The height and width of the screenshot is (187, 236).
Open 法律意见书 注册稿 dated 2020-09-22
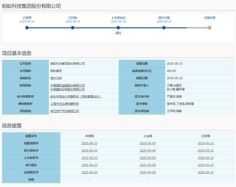tap(206, 172)
